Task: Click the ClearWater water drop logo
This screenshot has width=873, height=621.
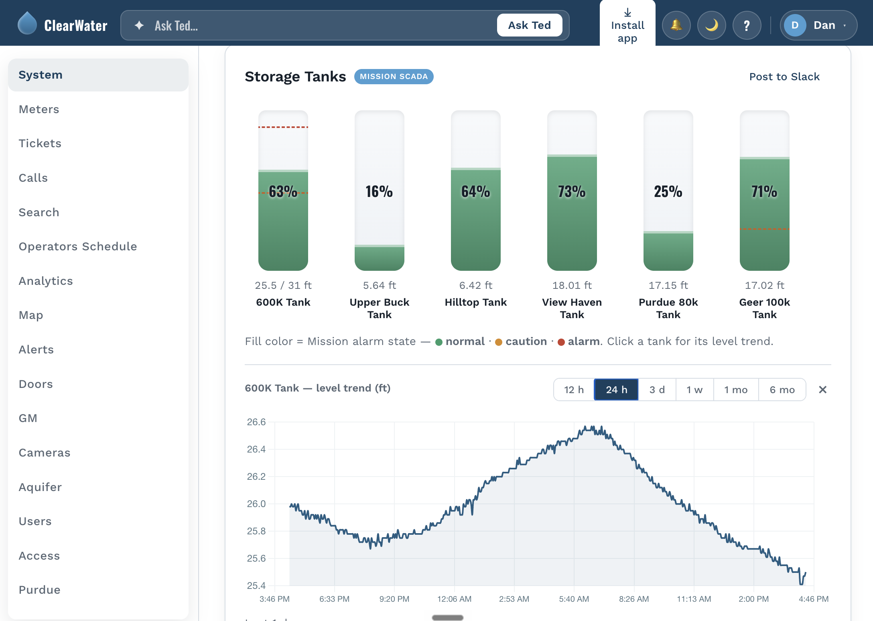Action: [27, 24]
